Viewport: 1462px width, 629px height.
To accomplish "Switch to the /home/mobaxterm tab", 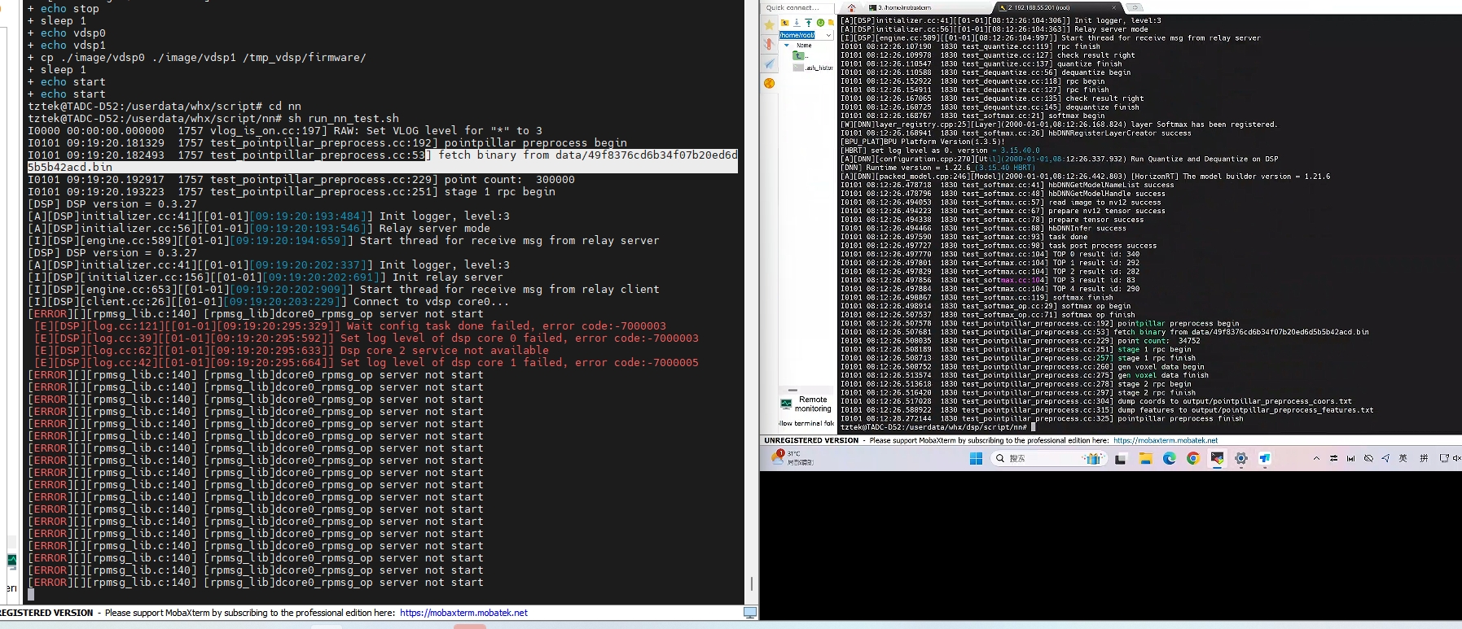I will (x=904, y=7).
